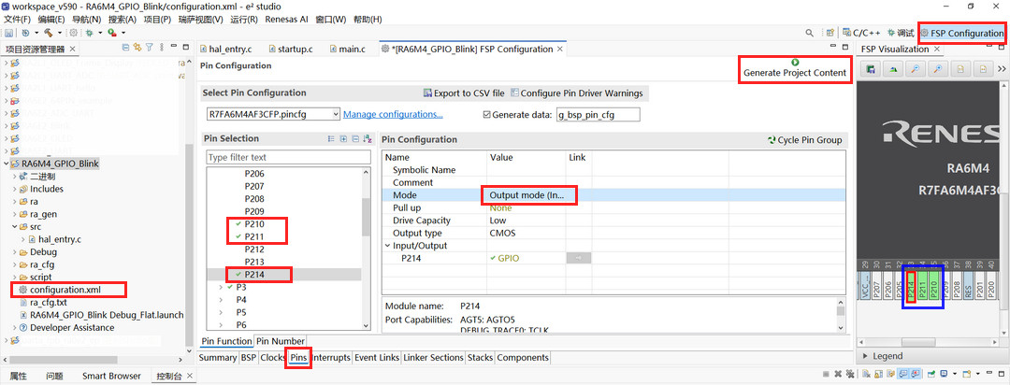Image resolution: width=1010 pixels, height=385 pixels.
Task: Click Configure Pin Driver Warnings
Action: click(576, 93)
